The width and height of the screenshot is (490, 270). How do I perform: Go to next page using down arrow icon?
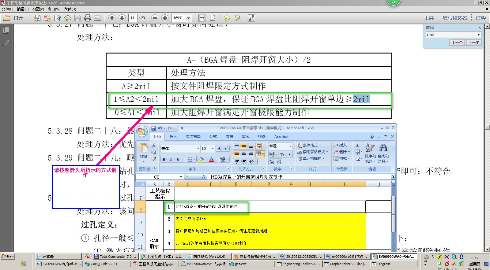[x=122, y=18]
